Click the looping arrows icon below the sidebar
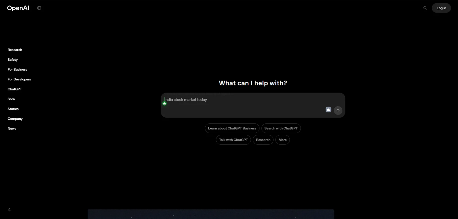Screen dimensions: 458x219 pyautogui.click(x=10, y=210)
